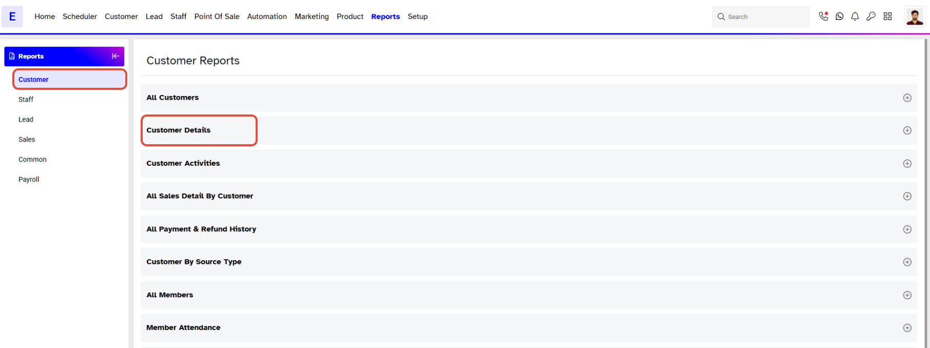Click the Reports document icon in sidebar

click(x=12, y=56)
